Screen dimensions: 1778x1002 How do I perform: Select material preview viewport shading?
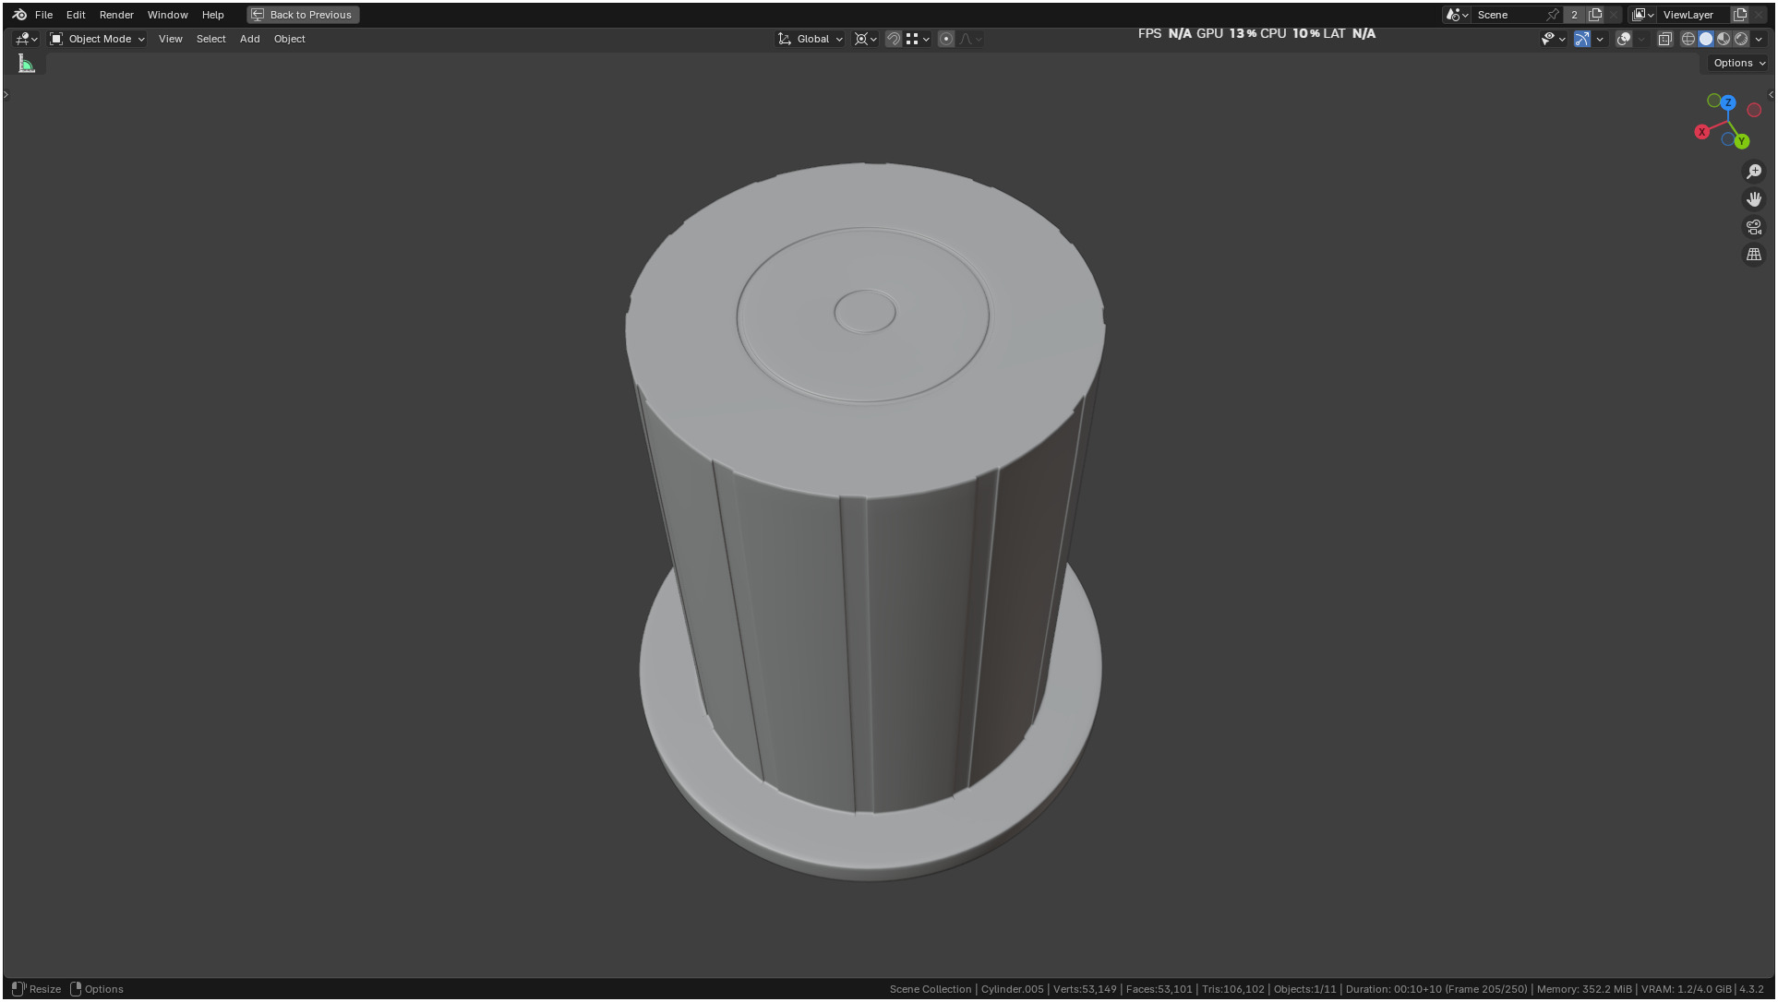point(1724,39)
